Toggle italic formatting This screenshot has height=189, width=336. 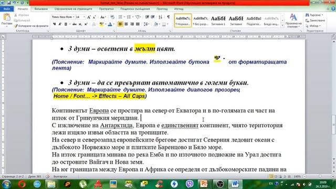point(60,24)
